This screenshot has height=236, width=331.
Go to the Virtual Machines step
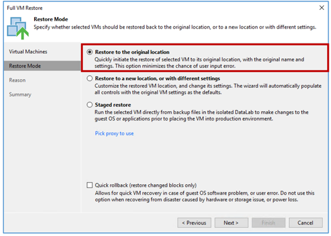pos(28,52)
